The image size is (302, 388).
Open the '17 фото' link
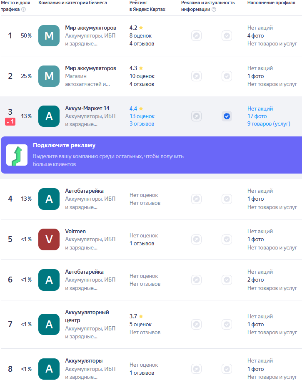point(257,116)
